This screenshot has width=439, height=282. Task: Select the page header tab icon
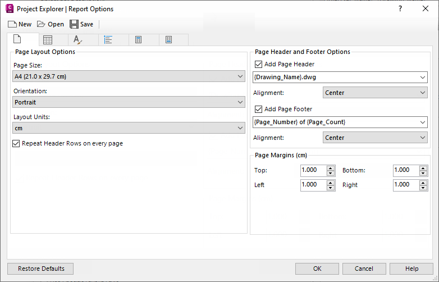[139, 40]
